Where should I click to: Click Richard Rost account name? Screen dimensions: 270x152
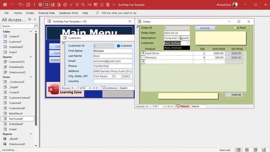(x=224, y=5)
